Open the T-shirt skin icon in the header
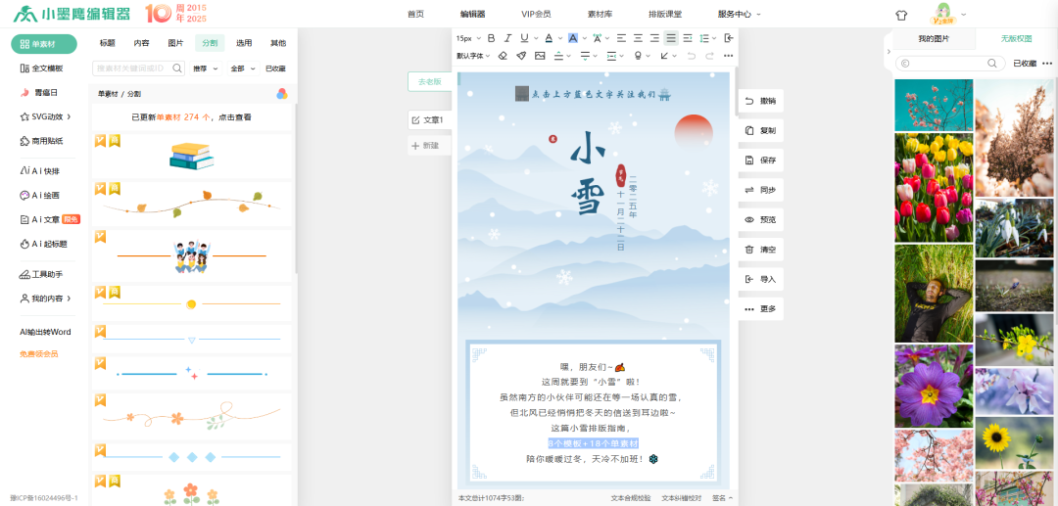 tap(901, 14)
